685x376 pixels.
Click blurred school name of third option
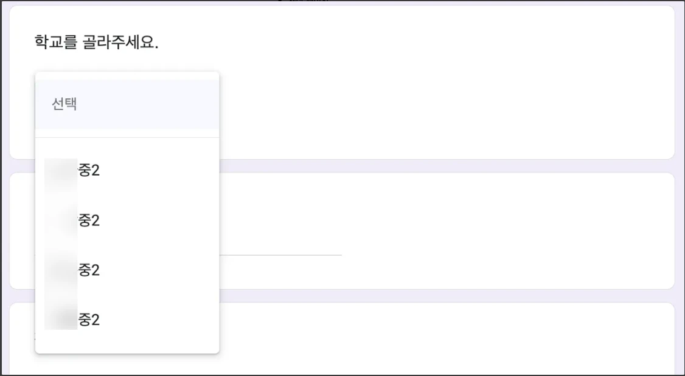tap(61, 270)
